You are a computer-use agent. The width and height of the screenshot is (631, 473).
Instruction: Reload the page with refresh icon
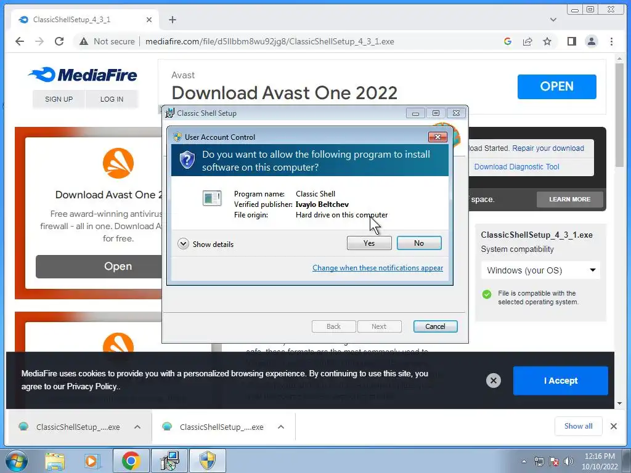59,41
